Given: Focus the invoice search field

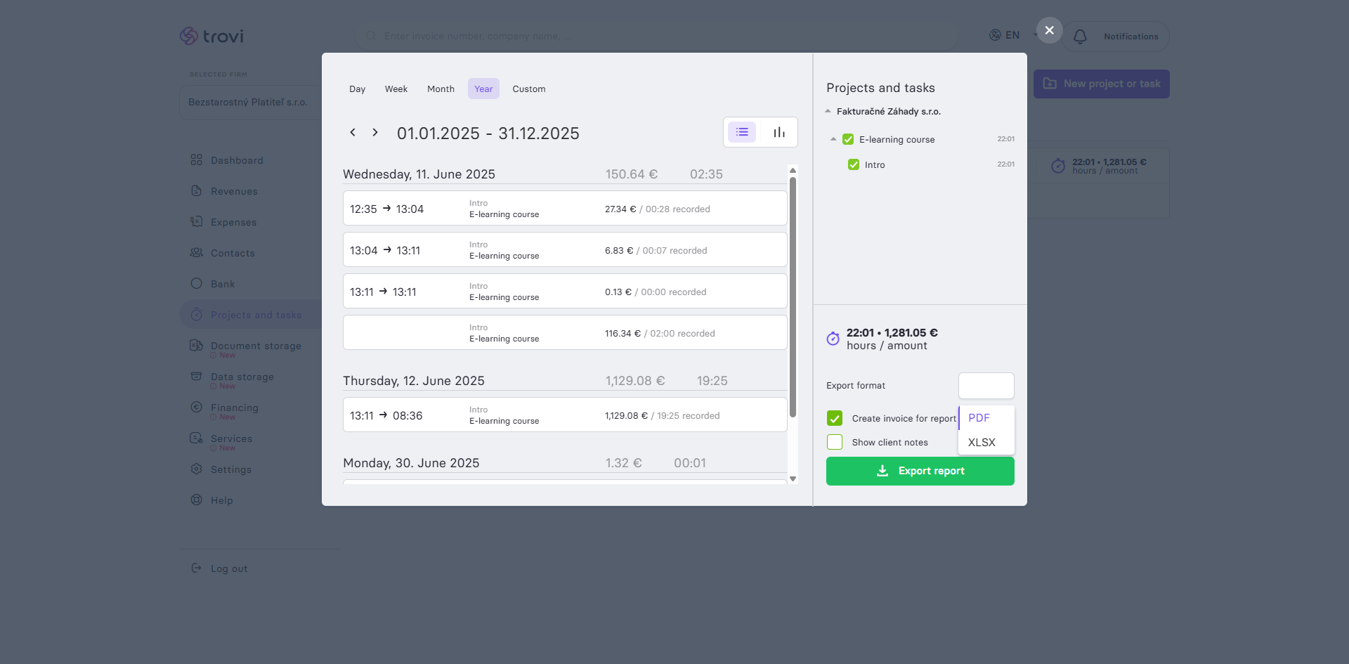Looking at the screenshot, I should 656,36.
